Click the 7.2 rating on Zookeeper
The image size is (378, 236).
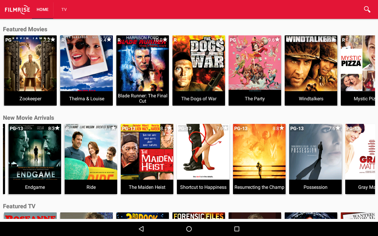coord(49,40)
